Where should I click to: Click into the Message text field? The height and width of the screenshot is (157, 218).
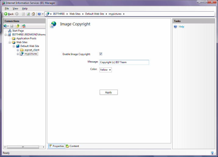pos(124,62)
